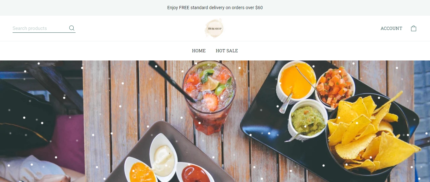Open the ACCOUNT link

point(391,28)
